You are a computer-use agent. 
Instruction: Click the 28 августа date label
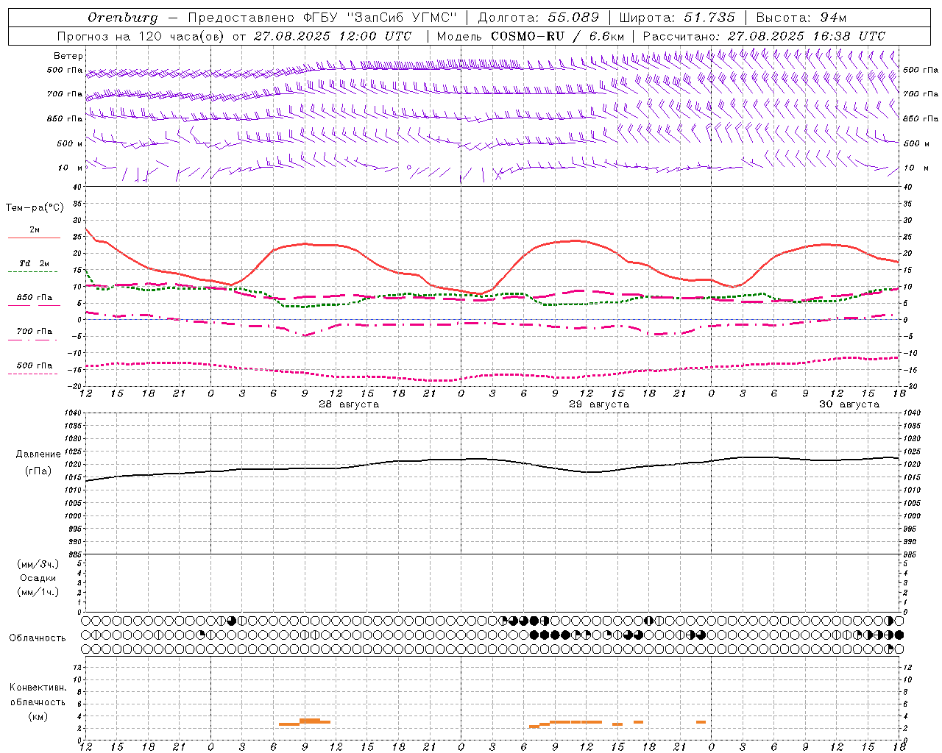[349, 404]
